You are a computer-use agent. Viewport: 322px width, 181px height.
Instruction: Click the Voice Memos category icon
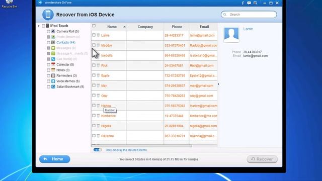pos(53,81)
